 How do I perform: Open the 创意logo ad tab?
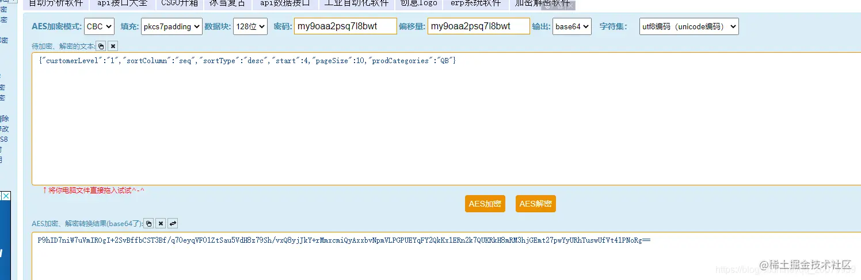419,5
